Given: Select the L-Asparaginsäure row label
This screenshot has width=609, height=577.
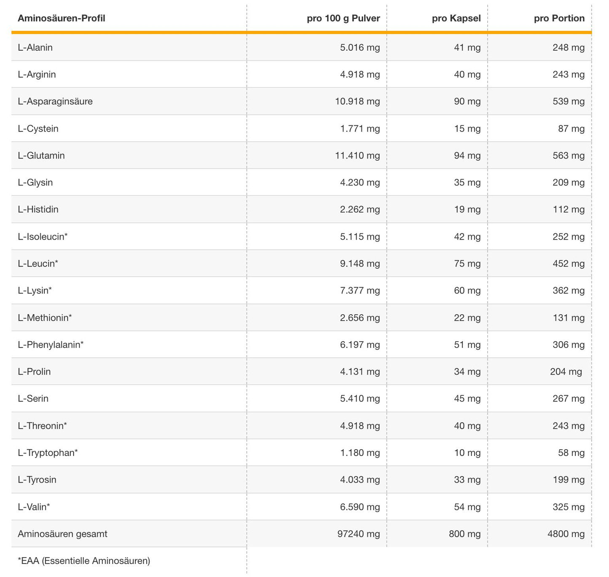Looking at the screenshot, I should (x=55, y=101).
